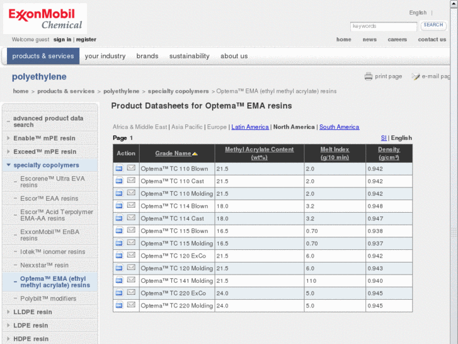Open datasheet icon for Optema TC 114 Blown
This screenshot has height=344, width=458.
(x=119, y=206)
